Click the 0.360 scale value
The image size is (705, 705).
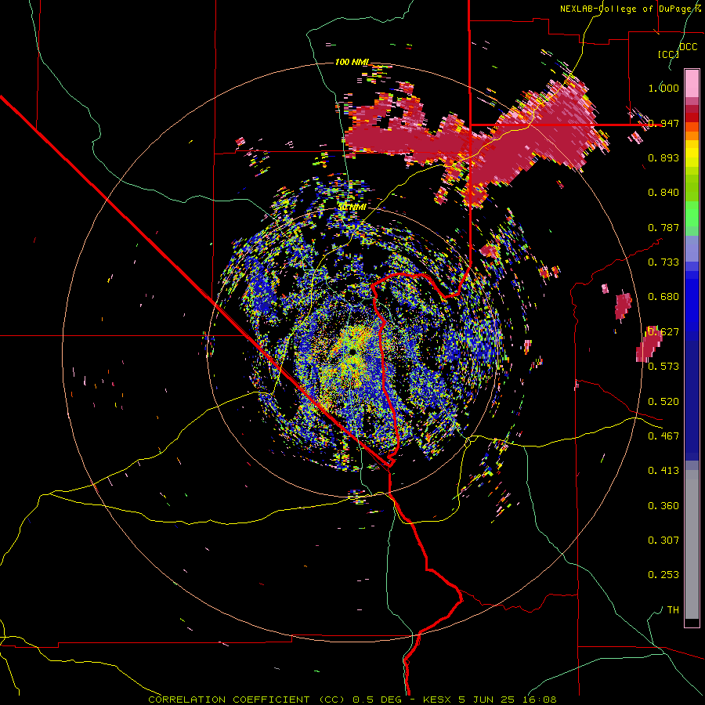[x=663, y=506]
